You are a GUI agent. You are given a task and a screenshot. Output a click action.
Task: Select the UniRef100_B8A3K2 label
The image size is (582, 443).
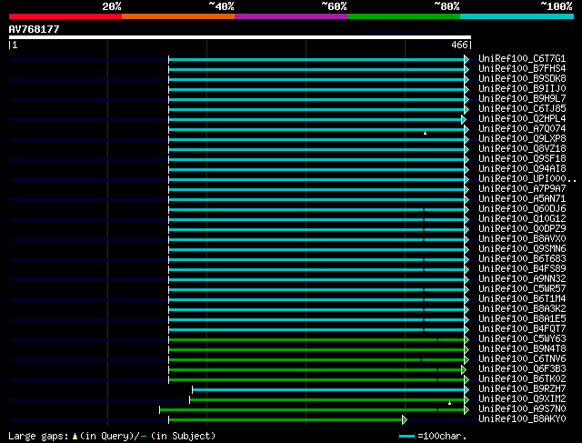click(522, 309)
